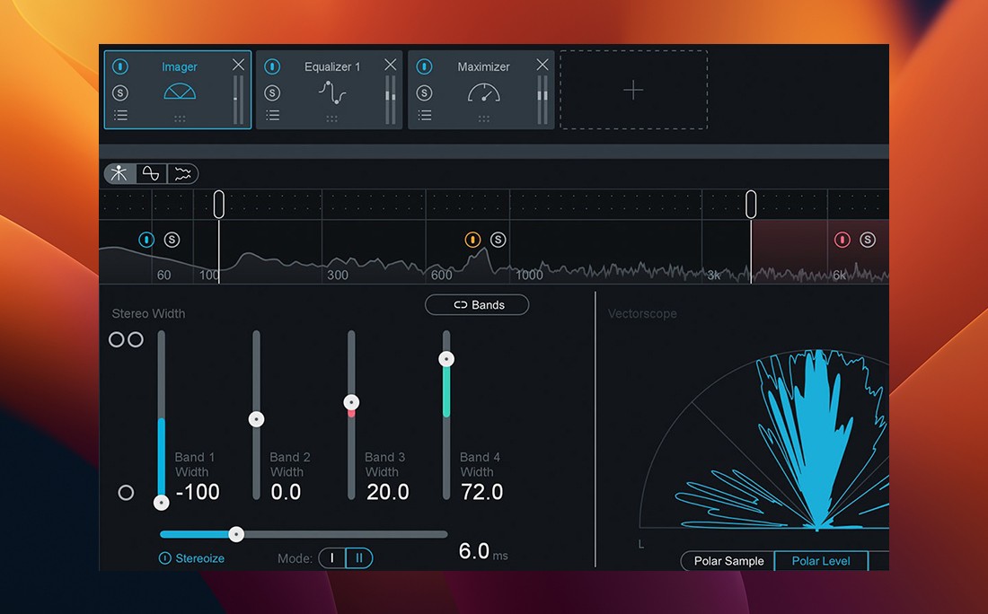Click the Bands link button
The height and width of the screenshot is (614, 988).
(477, 304)
